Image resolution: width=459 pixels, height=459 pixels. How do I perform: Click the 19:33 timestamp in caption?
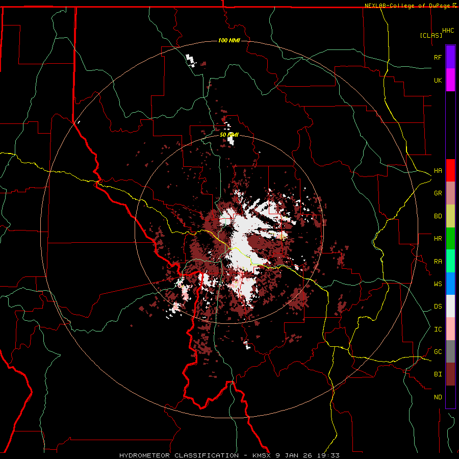pos(329,455)
